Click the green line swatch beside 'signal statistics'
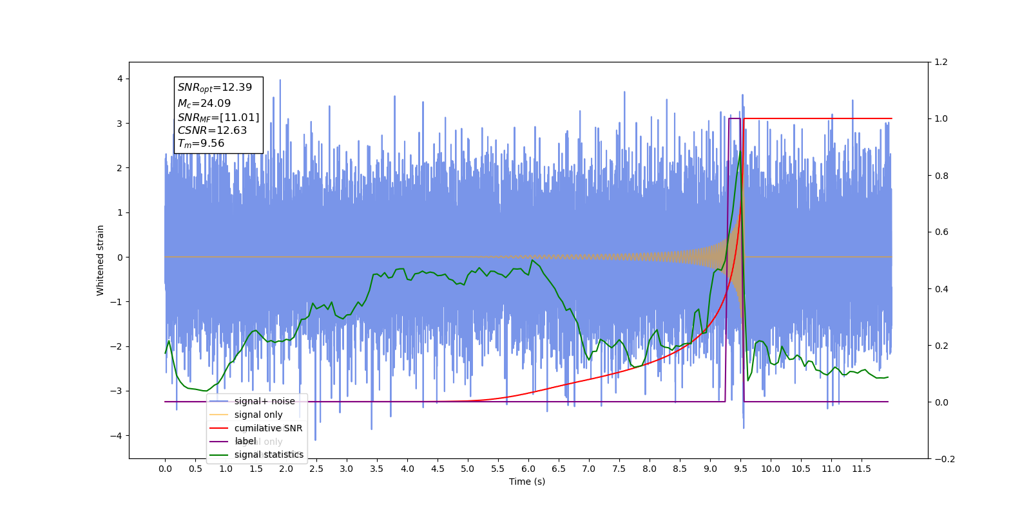This screenshot has width=1031, height=515. [x=219, y=454]
